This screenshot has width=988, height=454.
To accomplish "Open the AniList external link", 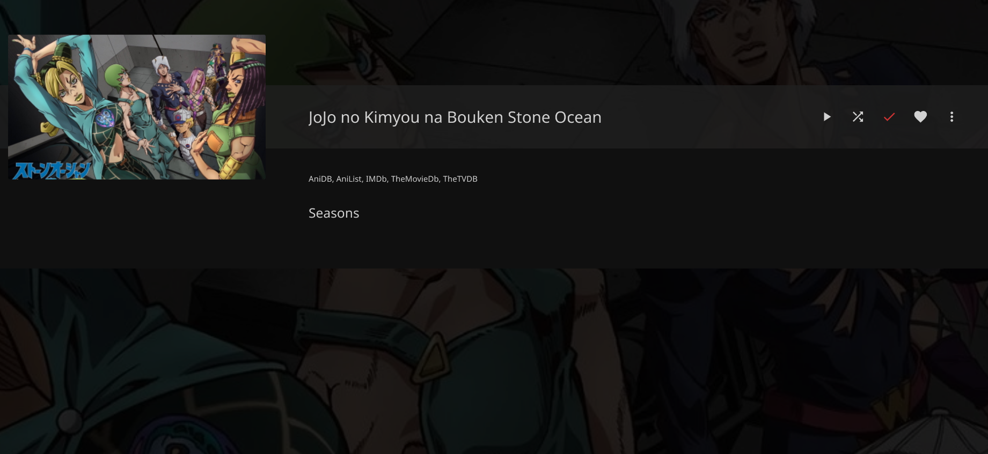I will click(x=349, y=179).
